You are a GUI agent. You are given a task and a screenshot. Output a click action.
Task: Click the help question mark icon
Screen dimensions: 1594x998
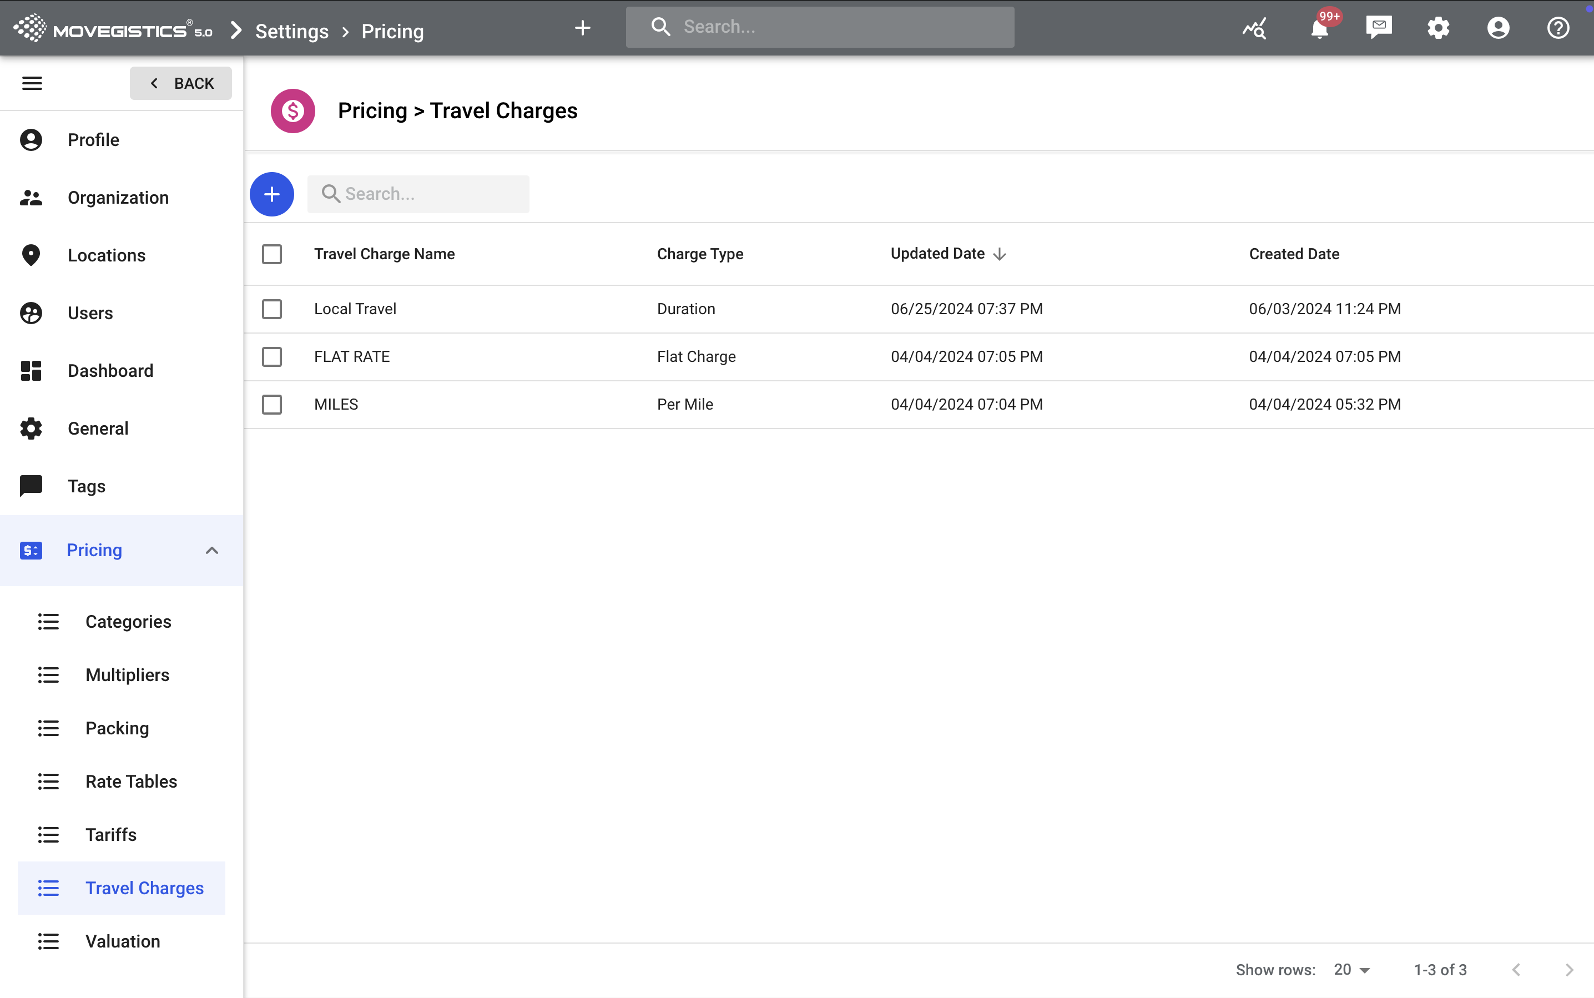(1558, 28)
